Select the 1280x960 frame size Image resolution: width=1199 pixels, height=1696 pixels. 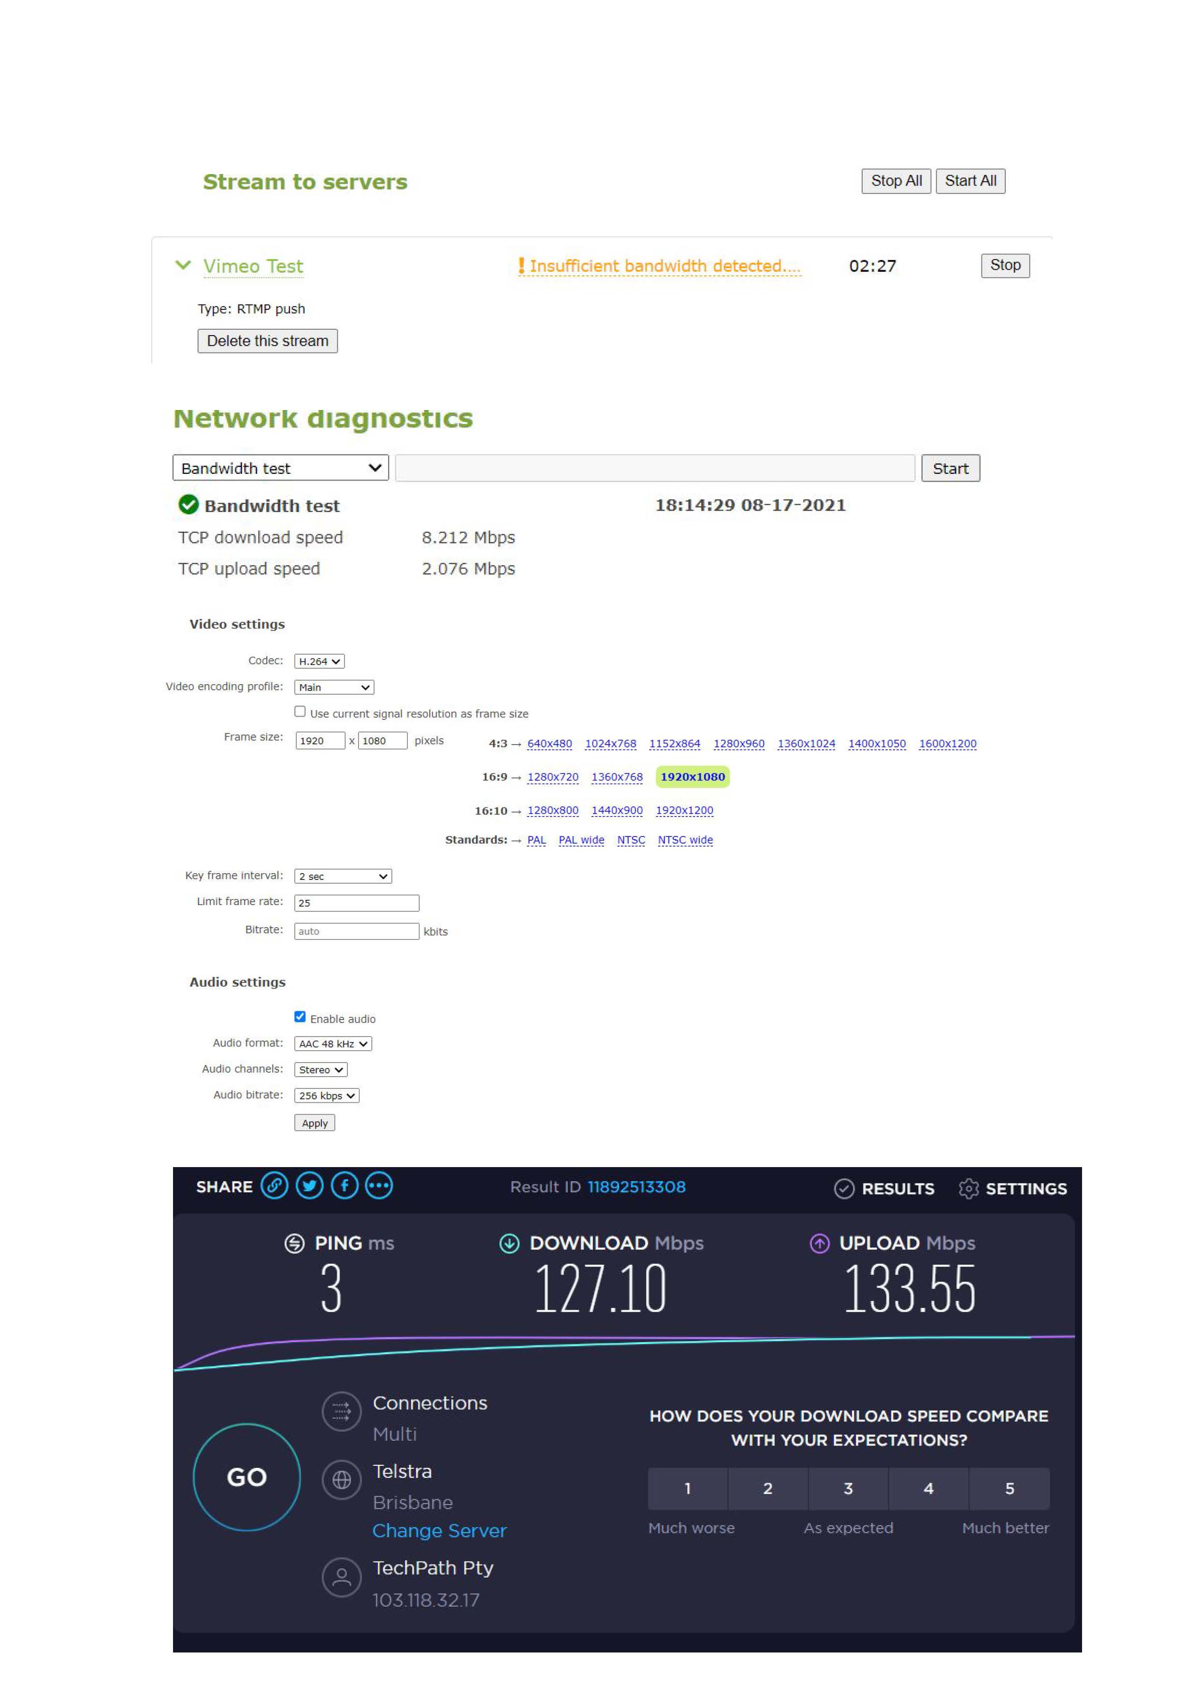739,744
